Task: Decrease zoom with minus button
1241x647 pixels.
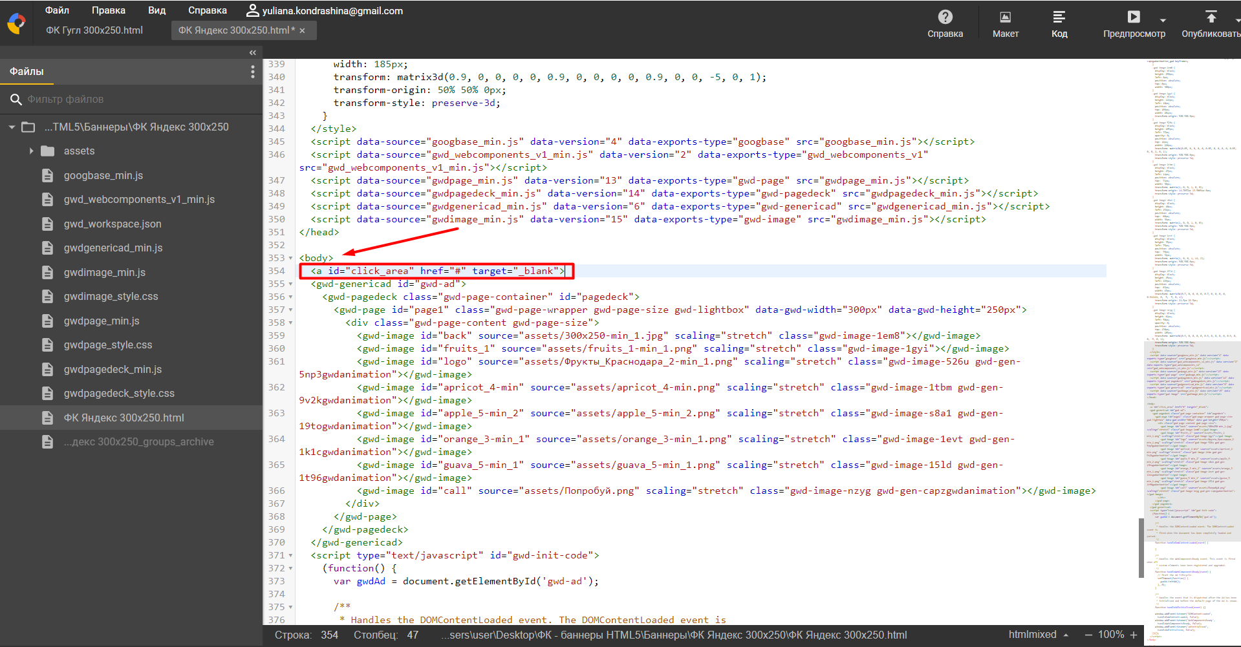Action: [1088, 635]
